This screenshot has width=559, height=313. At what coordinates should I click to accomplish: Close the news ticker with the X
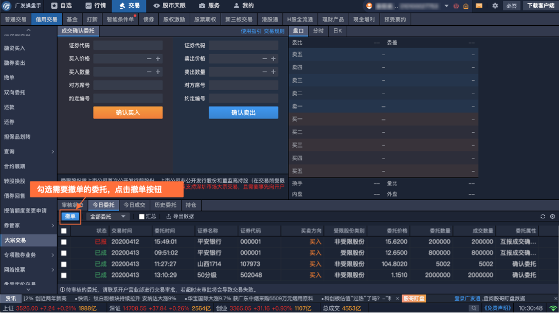[x=397, y=299]
